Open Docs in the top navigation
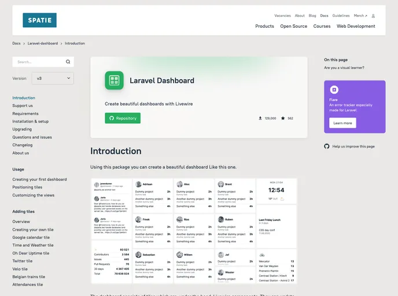The width and height of the screenshot is (398, 296). [324, 16]
